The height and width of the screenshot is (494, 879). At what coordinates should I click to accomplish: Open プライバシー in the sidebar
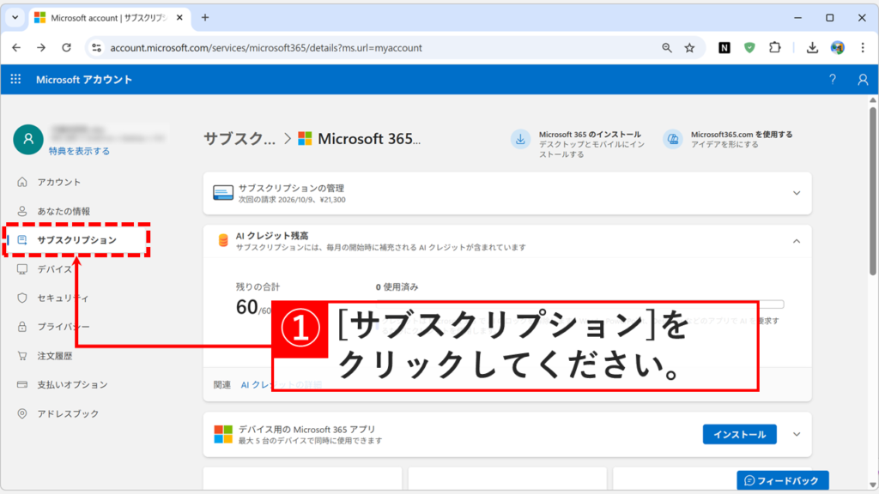point(64,327)
